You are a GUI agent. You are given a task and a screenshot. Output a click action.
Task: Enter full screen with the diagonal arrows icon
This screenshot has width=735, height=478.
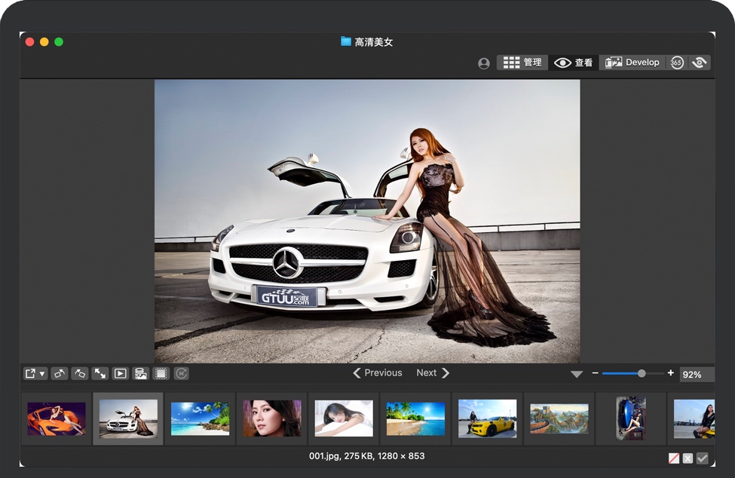[x=100, y=373]
